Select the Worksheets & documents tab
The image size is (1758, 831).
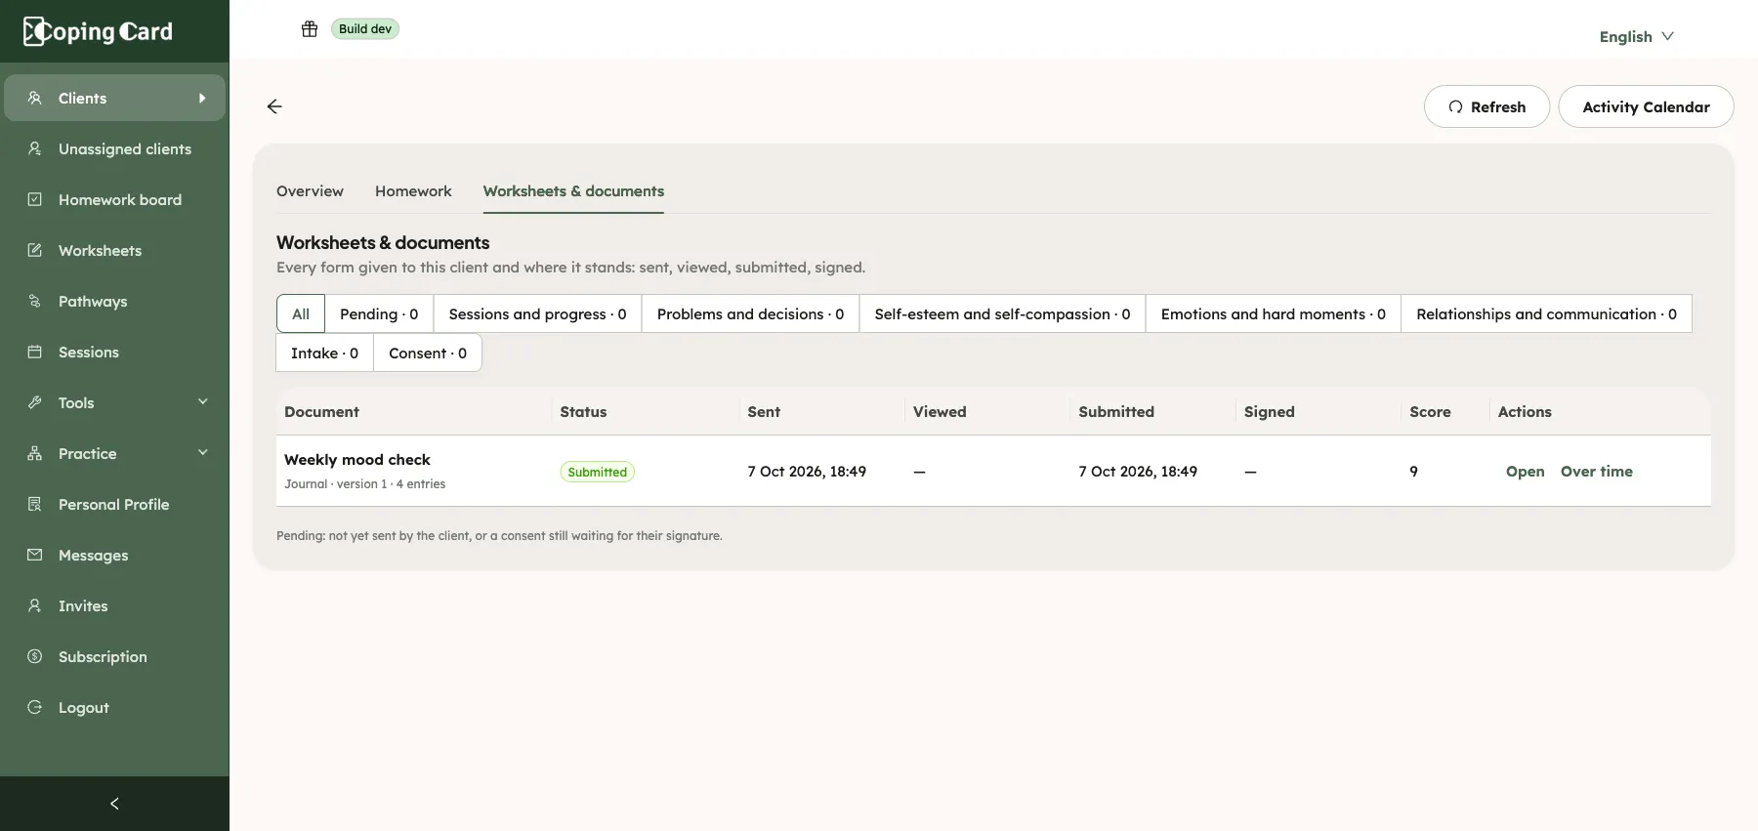(573, 191)
